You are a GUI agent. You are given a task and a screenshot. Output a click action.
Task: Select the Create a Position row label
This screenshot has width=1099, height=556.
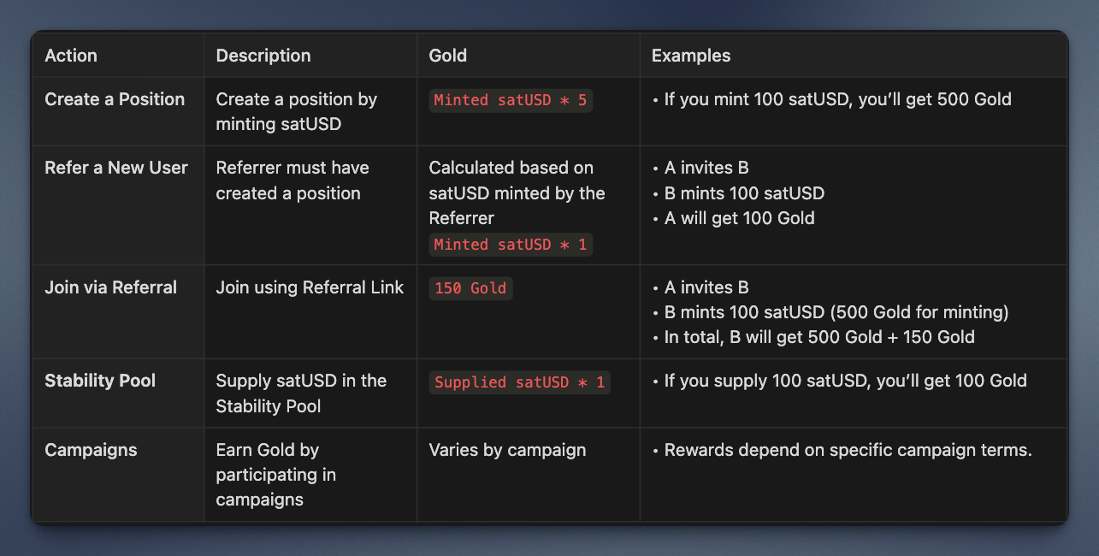[115, 99]
